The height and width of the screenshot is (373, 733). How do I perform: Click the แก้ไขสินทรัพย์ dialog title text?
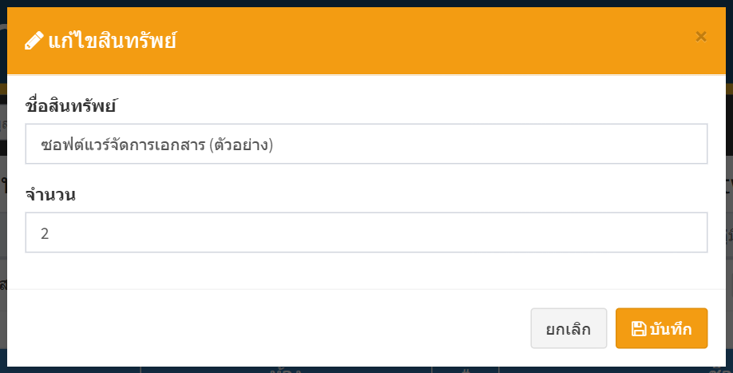pyautogui.click(x=113, y=41)
